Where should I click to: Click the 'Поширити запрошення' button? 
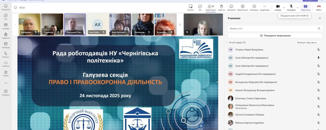275,35
